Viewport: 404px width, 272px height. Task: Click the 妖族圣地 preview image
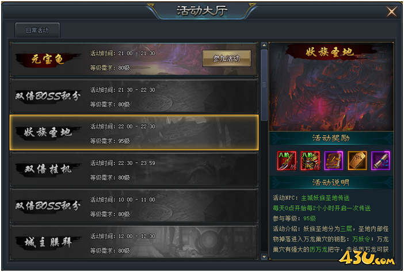point(331,87)
